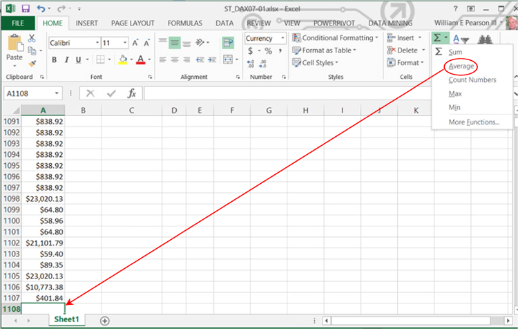Open the font size 11 dropdown
Screen dimensions: 518x329
click(125, 43)
